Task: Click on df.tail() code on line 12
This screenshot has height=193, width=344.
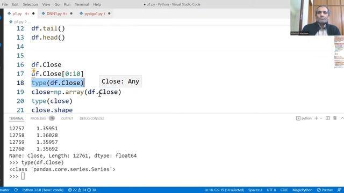Action: [x=48, y=28]
